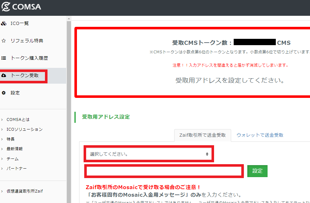Open the パートナー link
Screen dimensions: 310x203
[16, 169]
